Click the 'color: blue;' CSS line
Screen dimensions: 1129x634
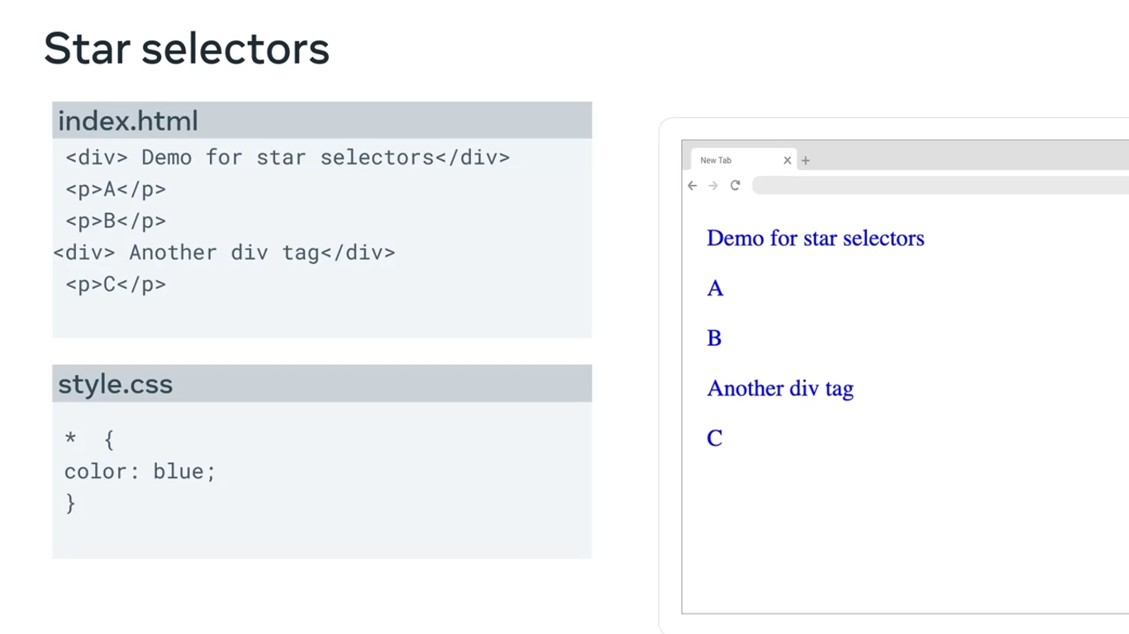pyautogui.click(x=140, y=471)
